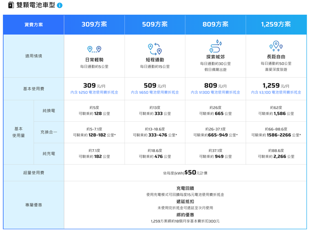Click the 日常輕騎 scenario title
310x231 pixels.
(94, 60)
